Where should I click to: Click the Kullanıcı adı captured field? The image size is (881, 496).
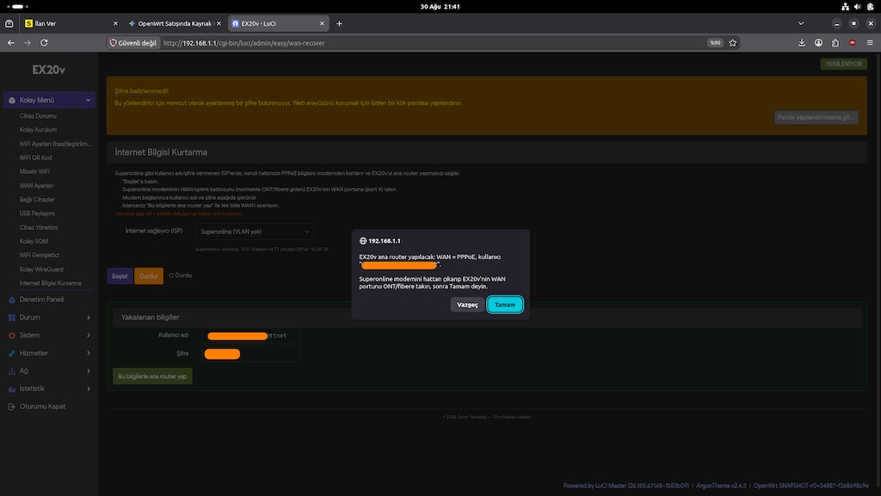coord(251,336)
